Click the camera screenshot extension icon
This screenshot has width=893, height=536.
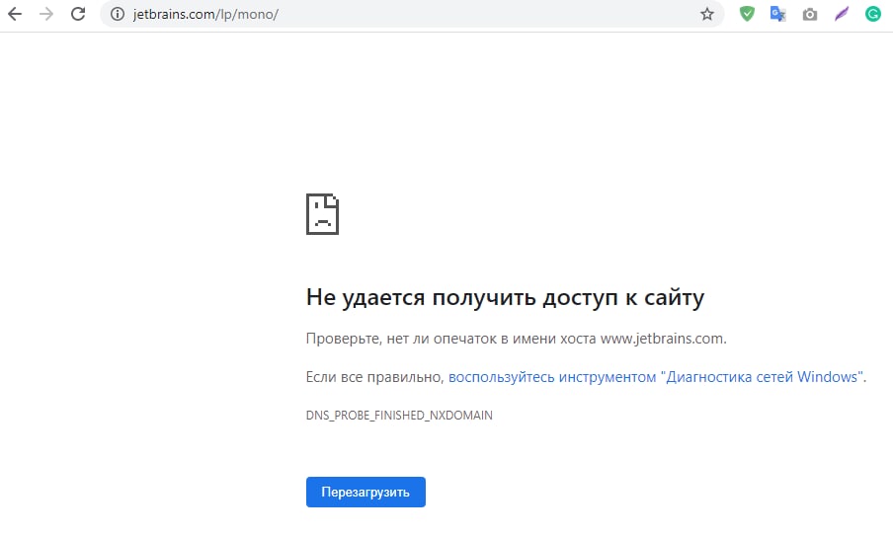pos(810,14)
